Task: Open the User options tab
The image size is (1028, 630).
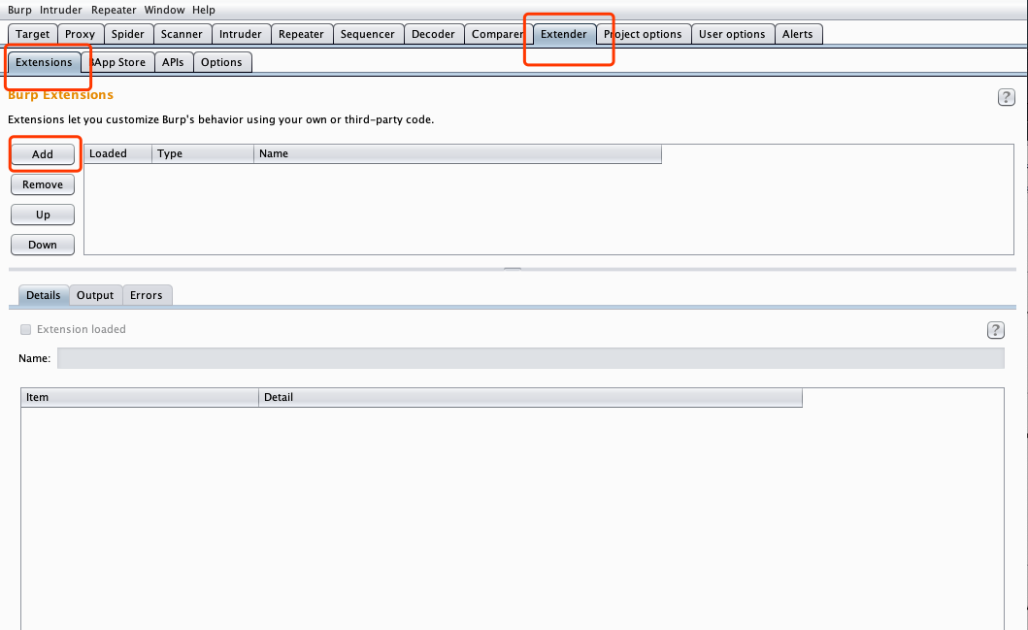Action: 732,34
